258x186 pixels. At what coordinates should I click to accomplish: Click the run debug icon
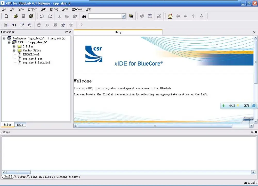click(x=6, y=25)
